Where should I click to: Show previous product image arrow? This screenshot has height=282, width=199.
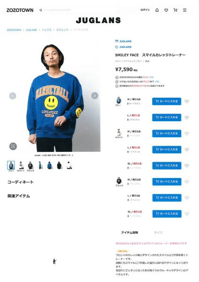point(13,96)
